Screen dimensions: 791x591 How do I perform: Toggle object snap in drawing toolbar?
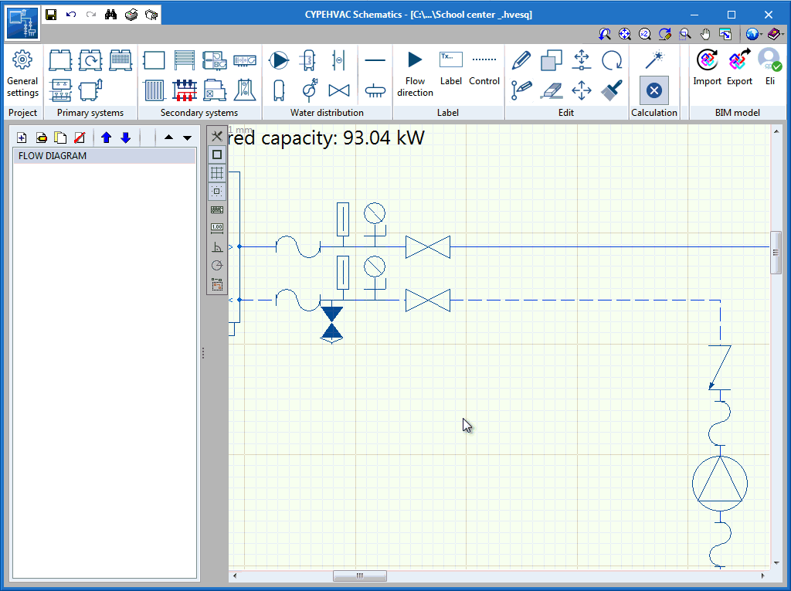coord(216,192)
